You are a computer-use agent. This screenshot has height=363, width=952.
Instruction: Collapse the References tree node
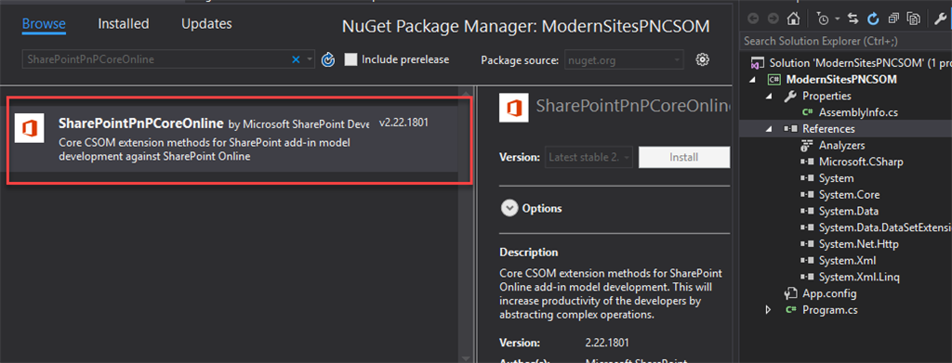click(x=769, y=129)
